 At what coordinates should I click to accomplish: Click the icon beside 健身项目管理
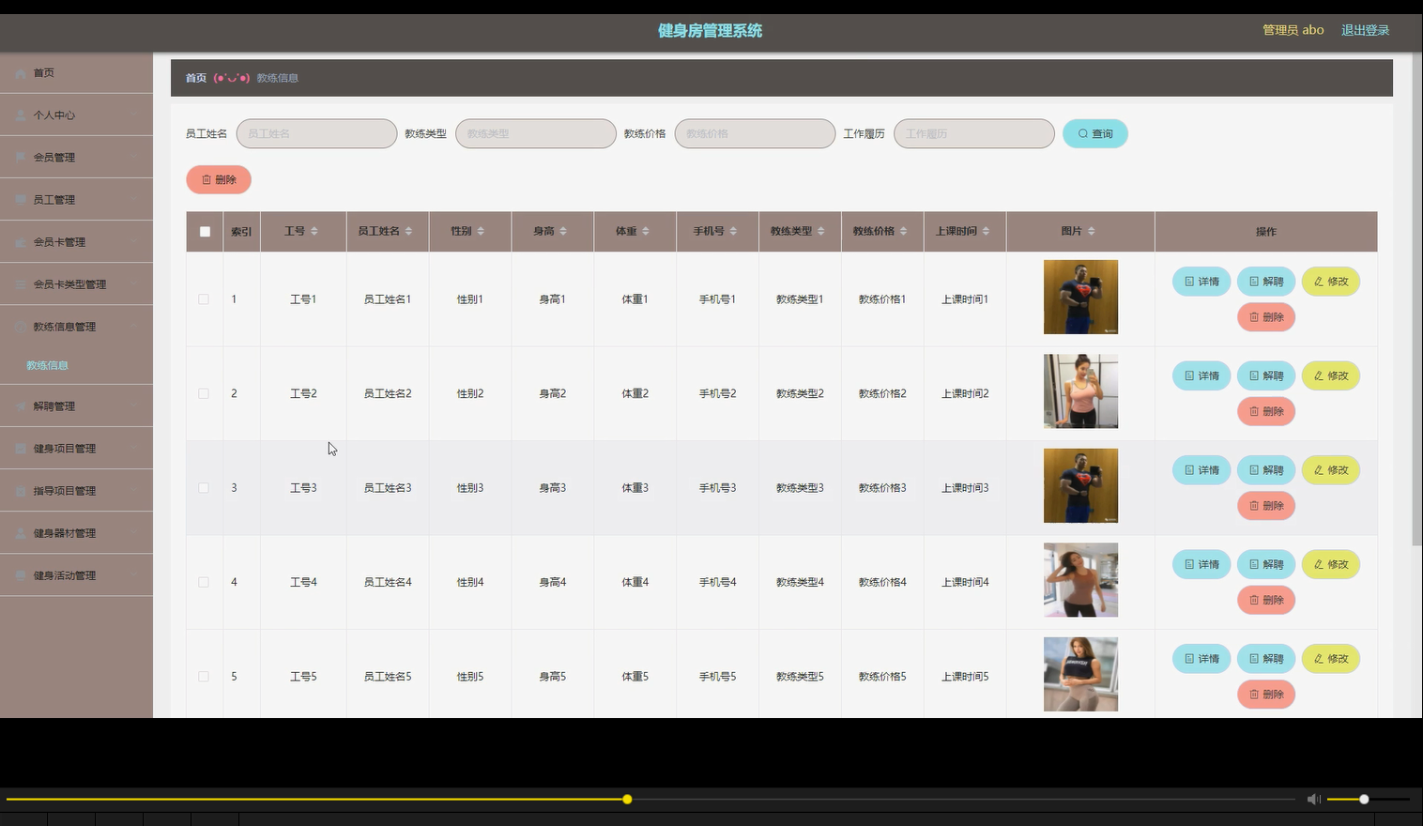(21, 449)
